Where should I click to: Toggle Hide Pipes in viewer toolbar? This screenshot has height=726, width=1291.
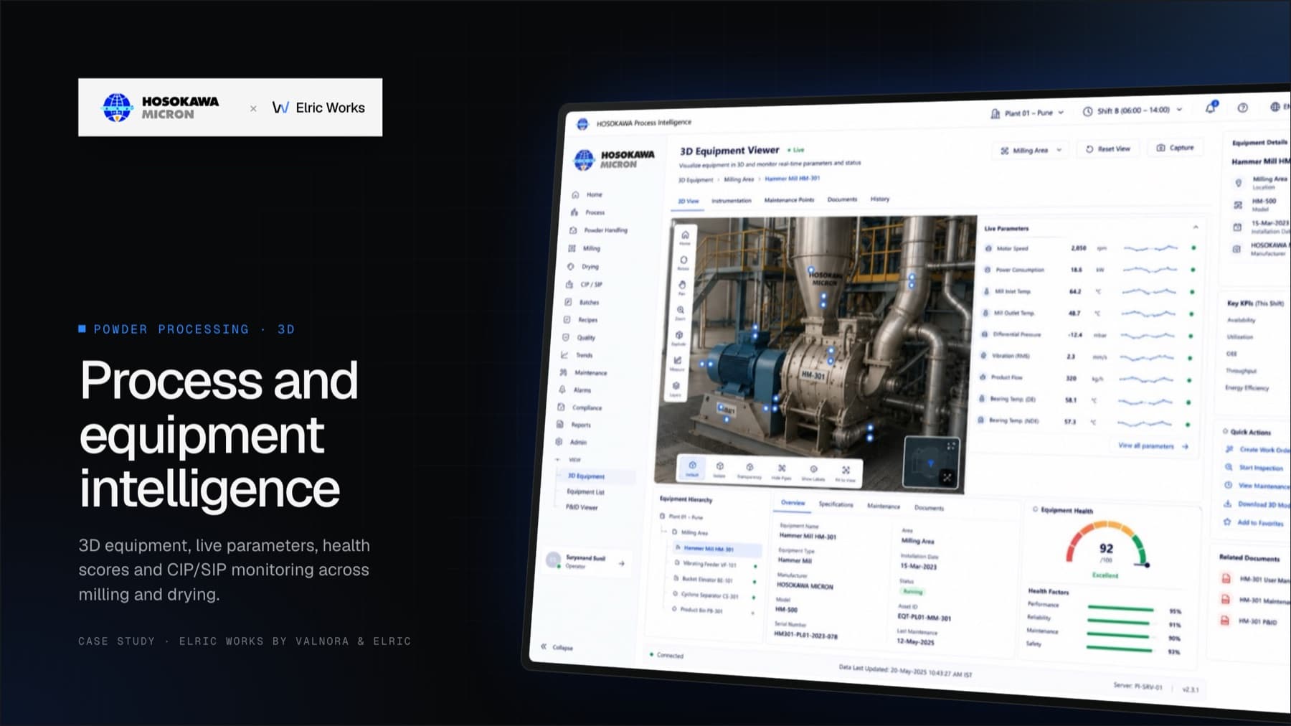(782, 471)
